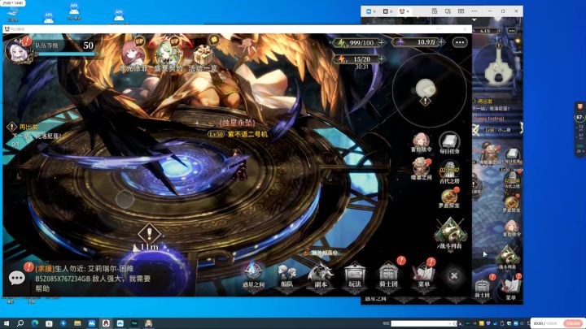Image resolution: width=586 pixels, height=329 pixels.
Task: Click the three-dots menu in the emulator title bar
Action: [474, 11]
